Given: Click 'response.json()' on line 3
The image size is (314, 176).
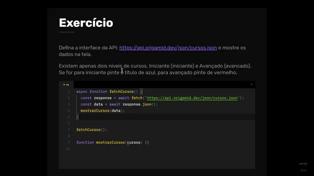Looking at the screenshot, I should [x=139, y=104].
